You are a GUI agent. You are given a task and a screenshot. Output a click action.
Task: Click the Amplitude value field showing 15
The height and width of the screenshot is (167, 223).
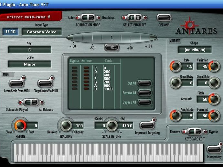click(187, 116)
